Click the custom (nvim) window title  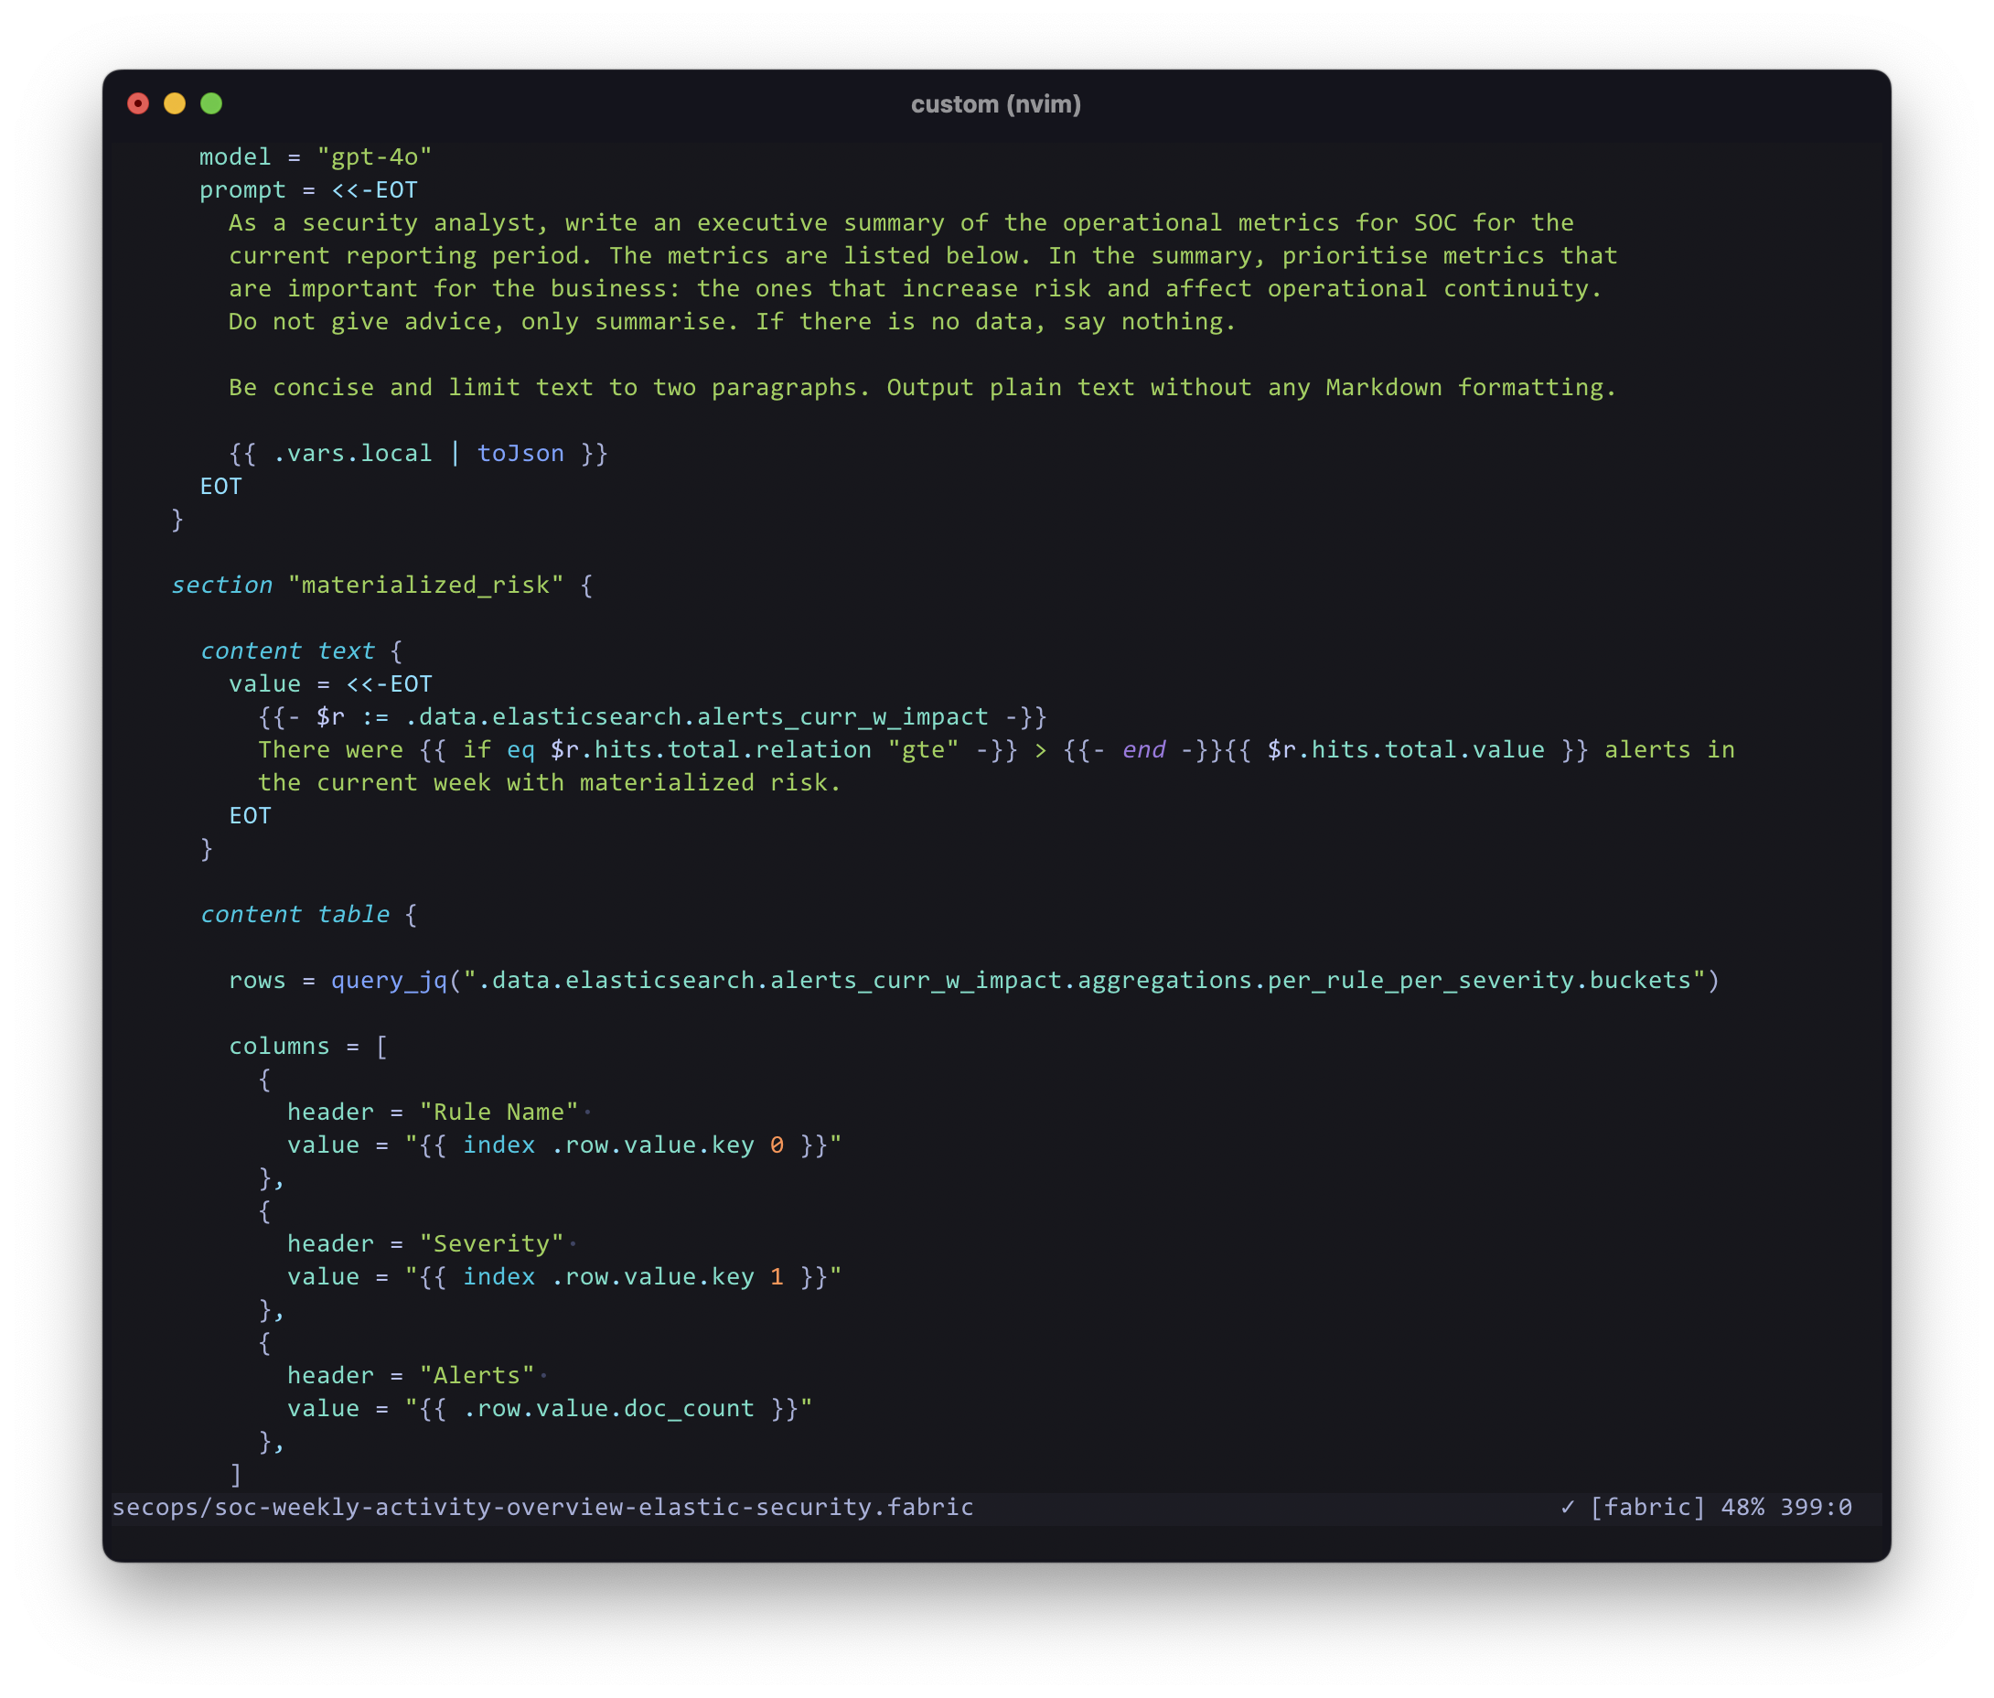pos(996,104)
